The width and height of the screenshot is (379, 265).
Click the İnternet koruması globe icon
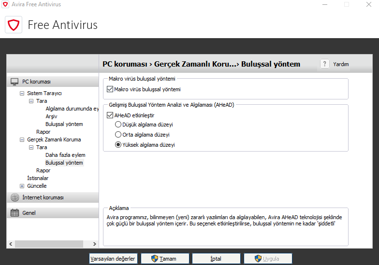(15, 197)
